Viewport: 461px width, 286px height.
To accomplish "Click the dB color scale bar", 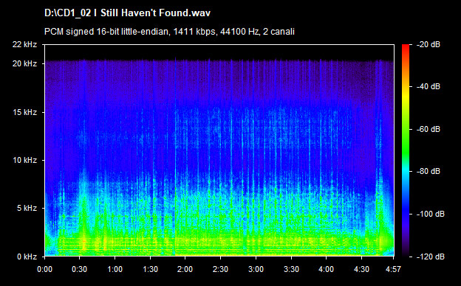I will [406, 150].
